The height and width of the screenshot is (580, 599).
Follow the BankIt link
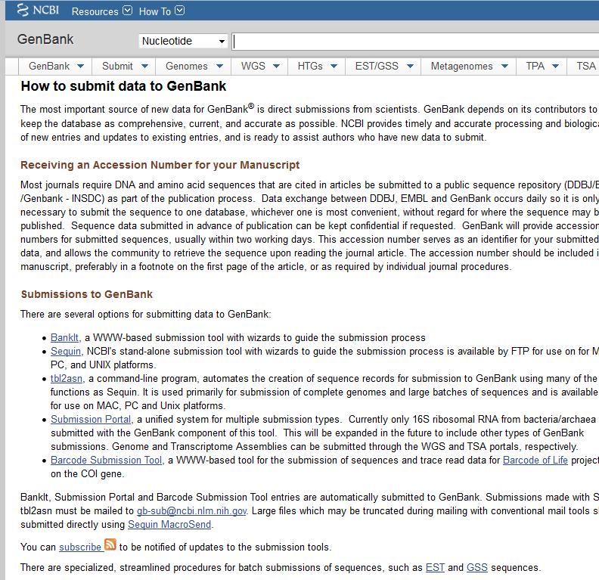point(64,338)
